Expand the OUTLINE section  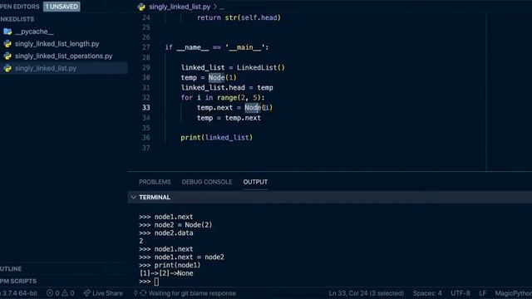pos(11,269)
